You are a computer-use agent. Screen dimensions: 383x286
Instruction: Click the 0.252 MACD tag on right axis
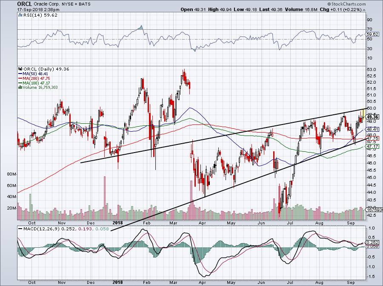(x=373, y=243)
